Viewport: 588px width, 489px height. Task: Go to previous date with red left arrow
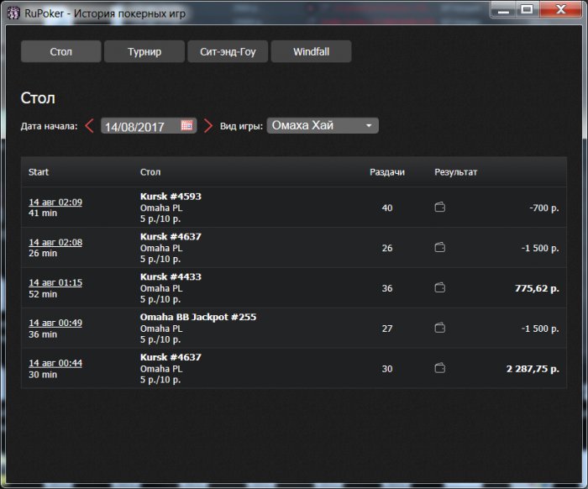89,126
